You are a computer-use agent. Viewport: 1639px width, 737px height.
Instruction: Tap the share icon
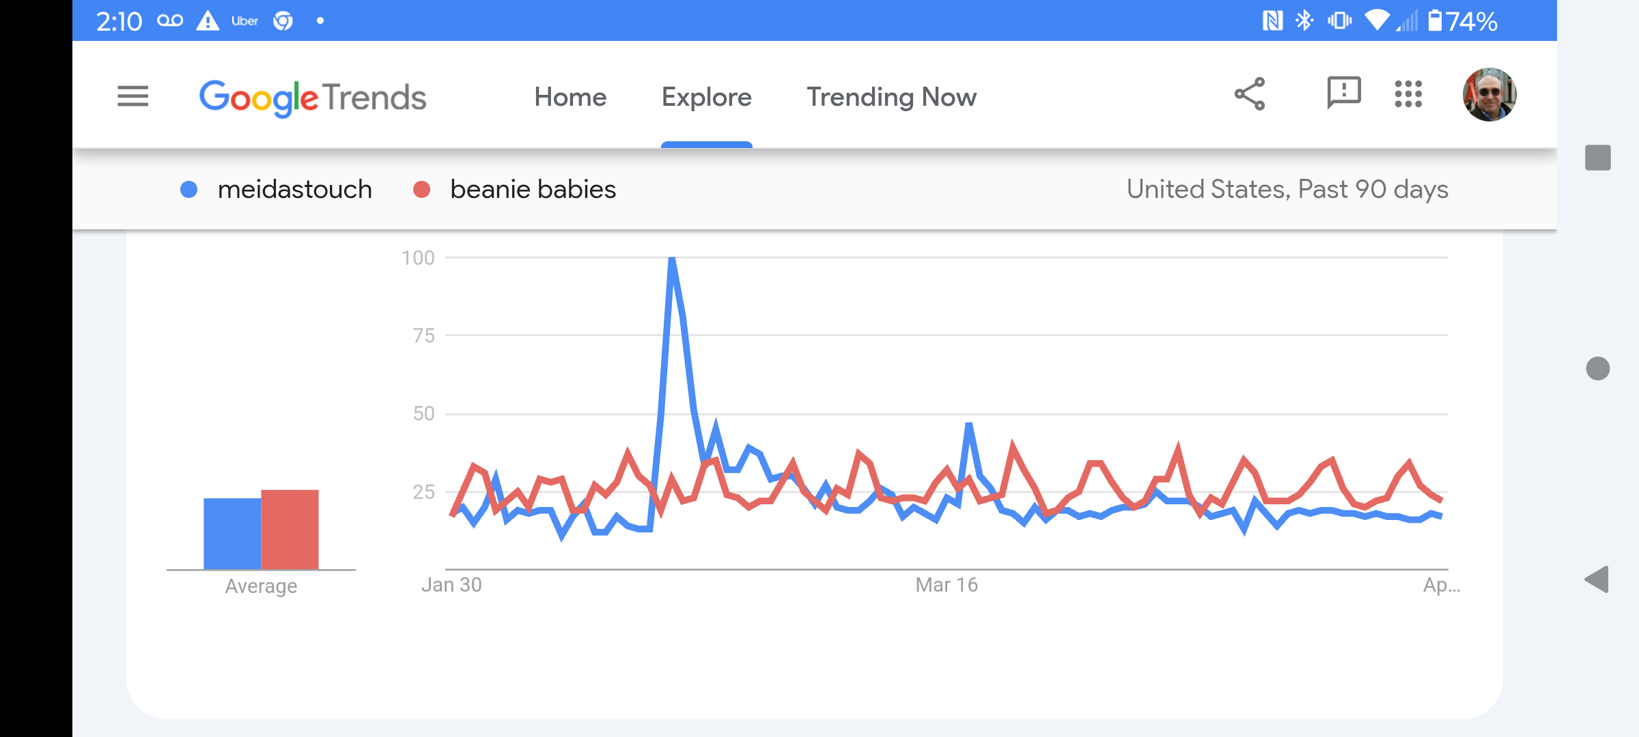(1250, 94)
